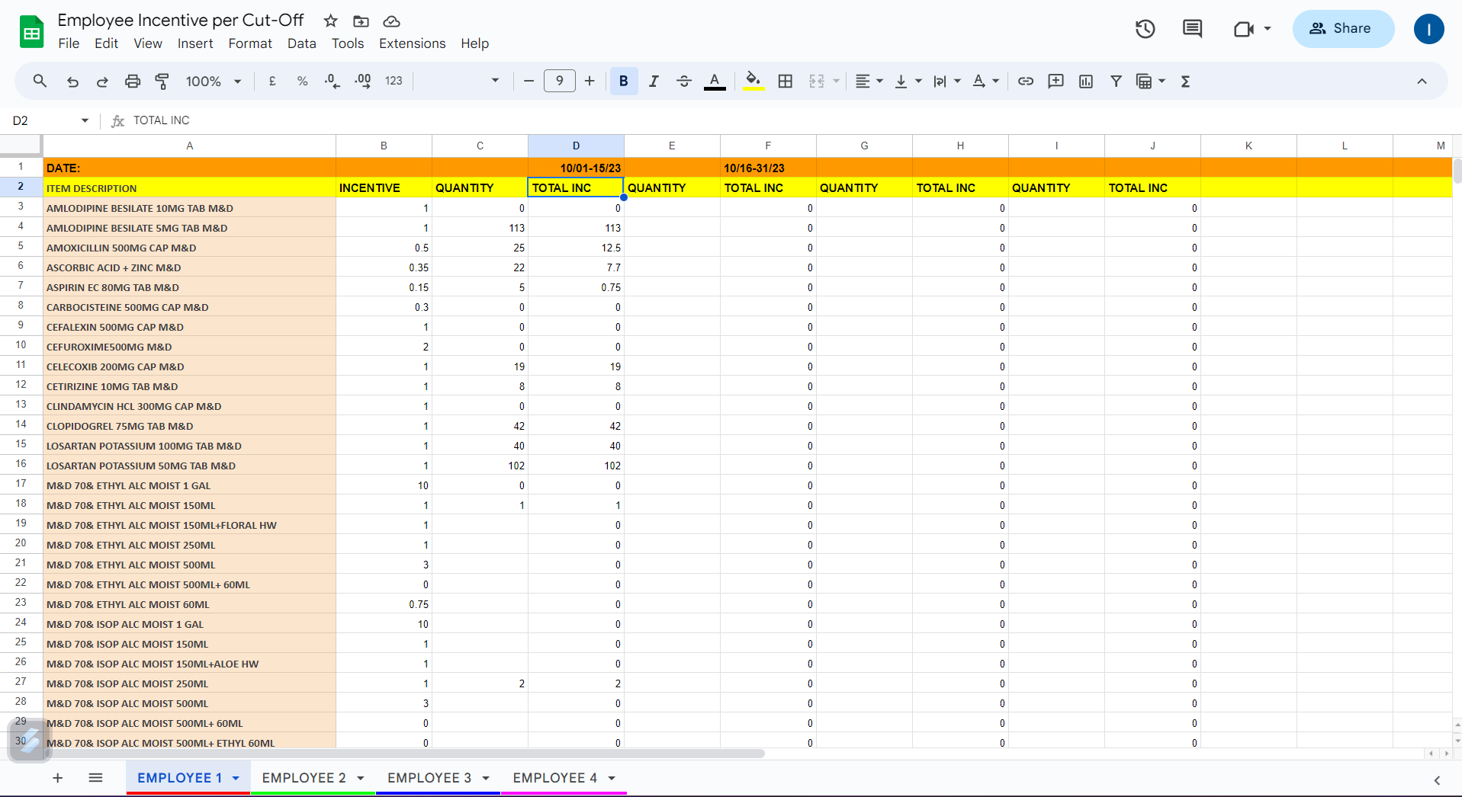The image size is (1462, 797).
Task: Format as currency with pound icon
Action: click(x=272, y=81)
